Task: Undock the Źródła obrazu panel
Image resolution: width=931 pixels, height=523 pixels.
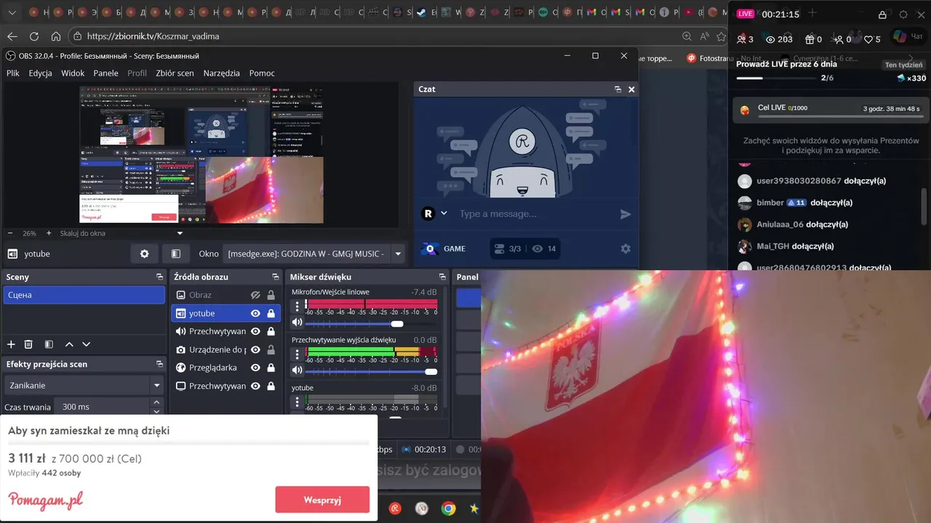Action: tap(276, 277)
